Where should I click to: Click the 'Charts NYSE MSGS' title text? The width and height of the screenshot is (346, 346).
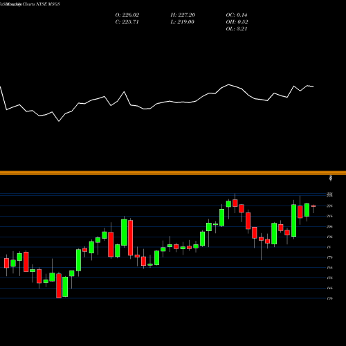pyautogui.click(x=41, y=4)
